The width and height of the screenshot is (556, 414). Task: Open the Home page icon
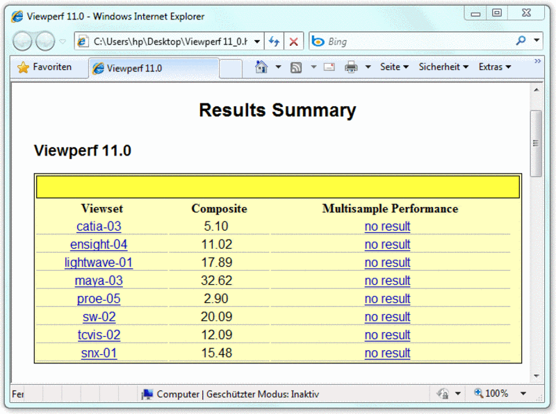261,67
